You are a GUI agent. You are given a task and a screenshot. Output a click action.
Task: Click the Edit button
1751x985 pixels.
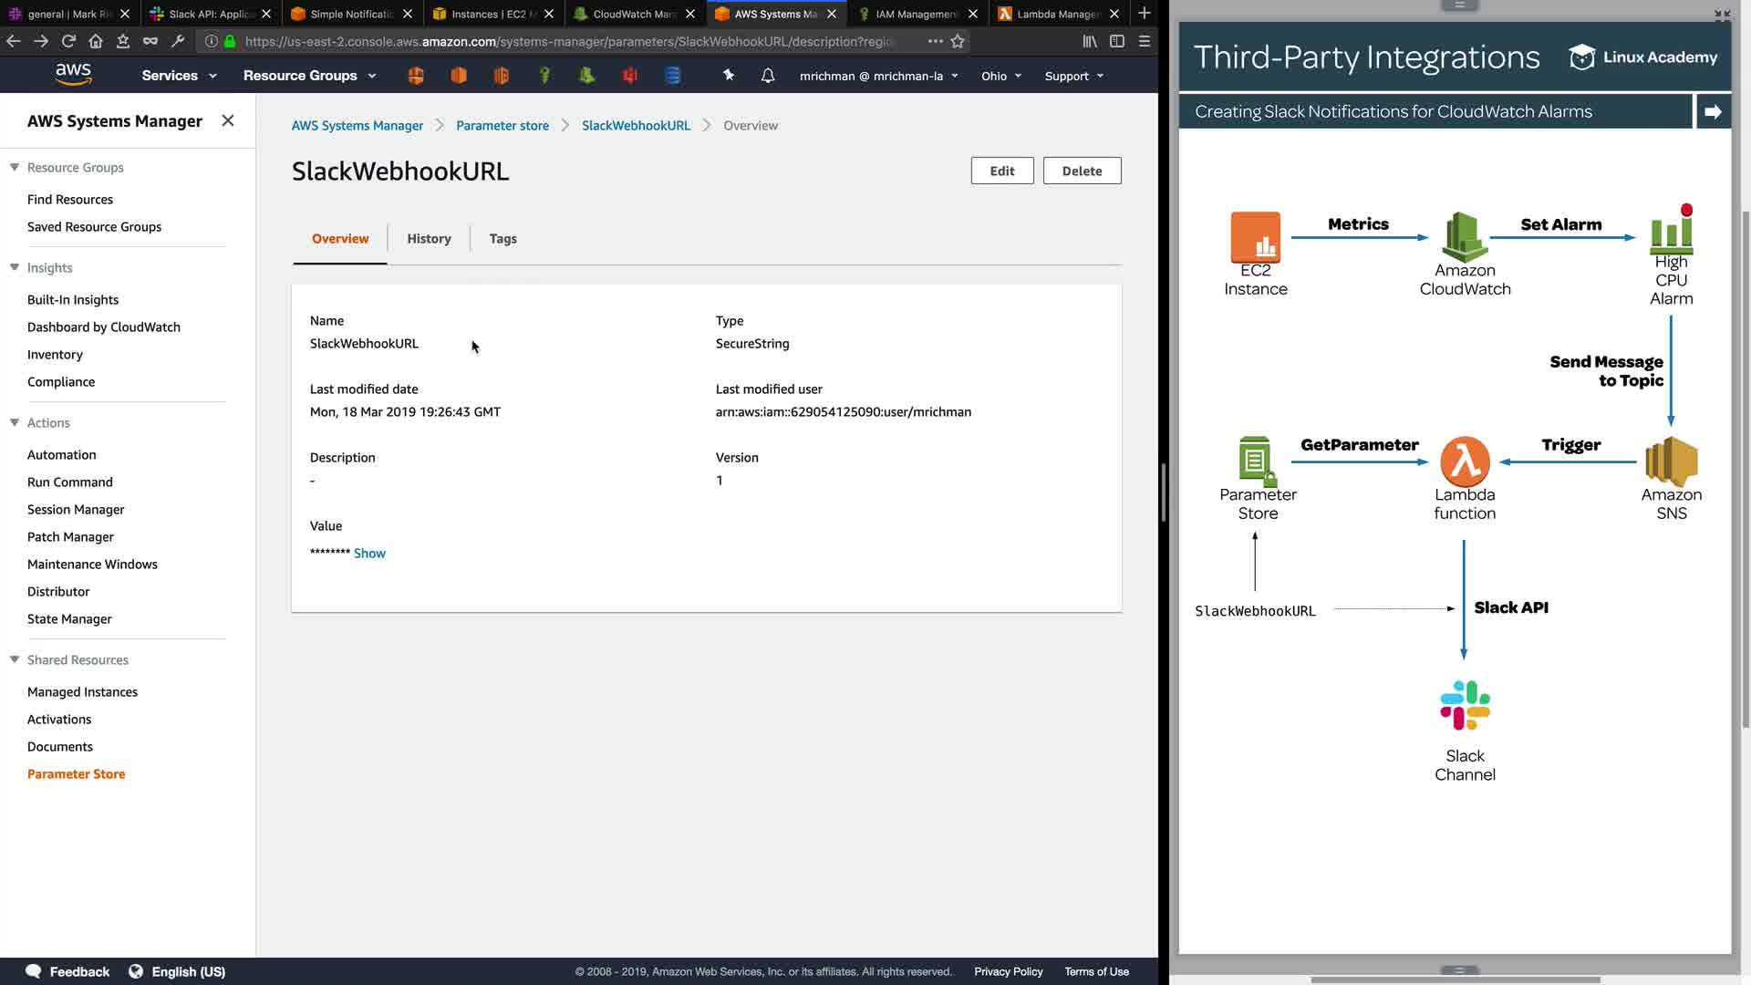tap(1001, 171)
